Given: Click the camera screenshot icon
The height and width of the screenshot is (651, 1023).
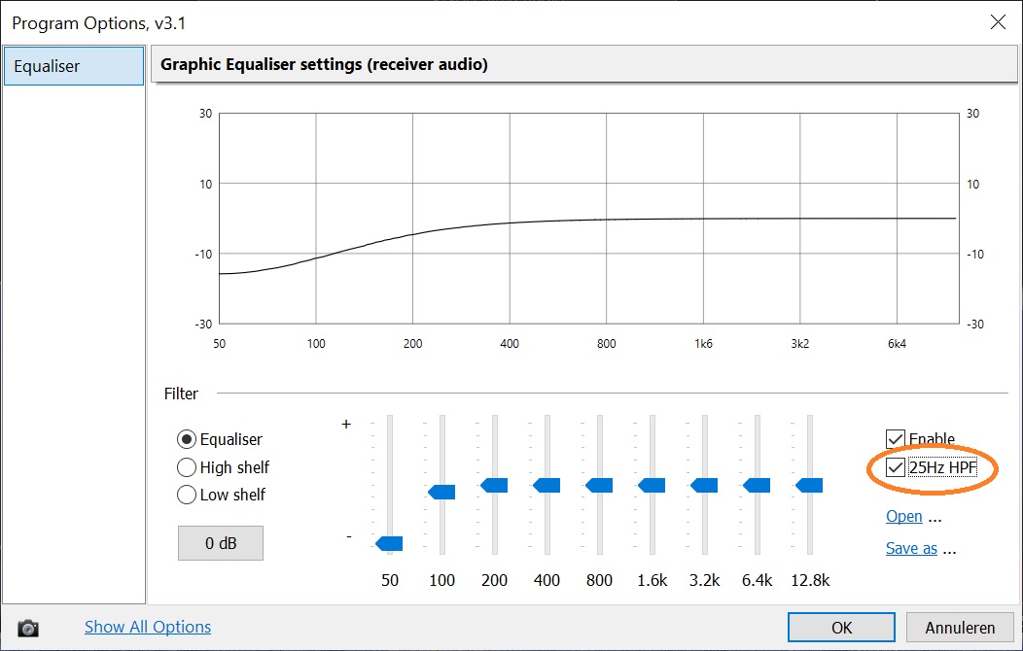Looking at the screenshot, I should click(x=29, y=628).
